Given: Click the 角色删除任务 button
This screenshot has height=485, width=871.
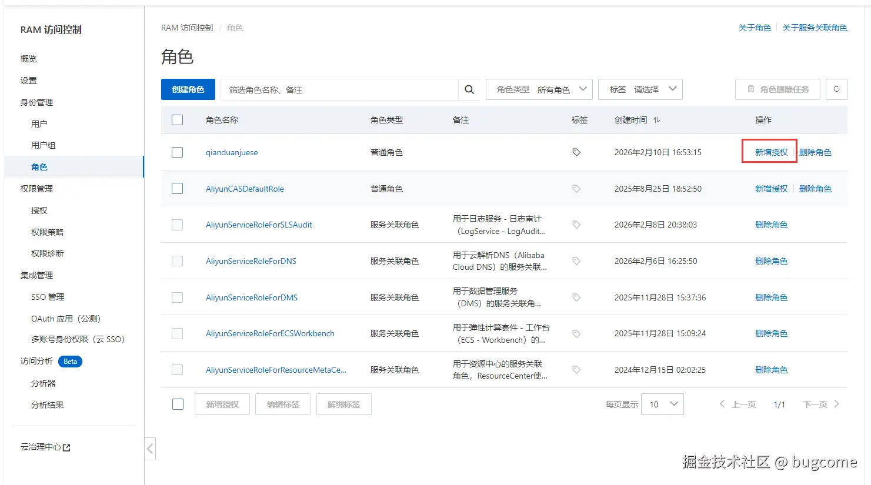Looking at the screenshot, I should [x=777, y=89].
